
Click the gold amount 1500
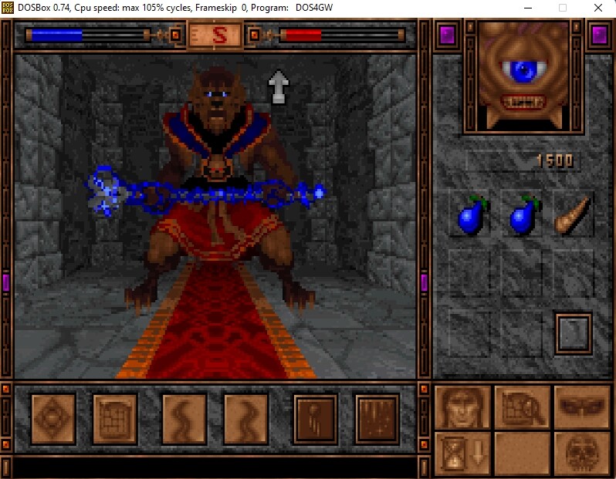(x=555, y=160)
